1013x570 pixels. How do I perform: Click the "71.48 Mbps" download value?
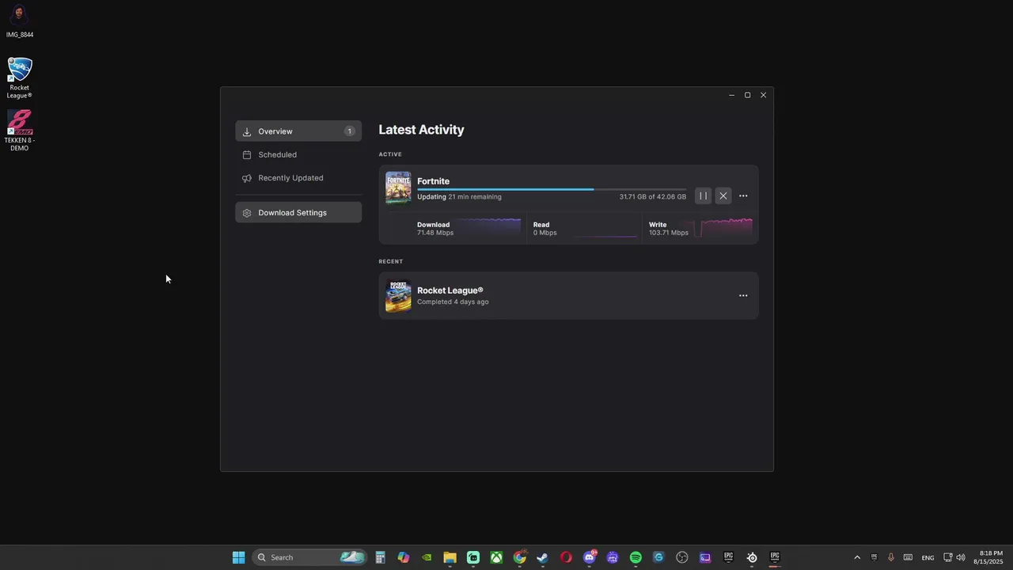[x=435, y=233]
